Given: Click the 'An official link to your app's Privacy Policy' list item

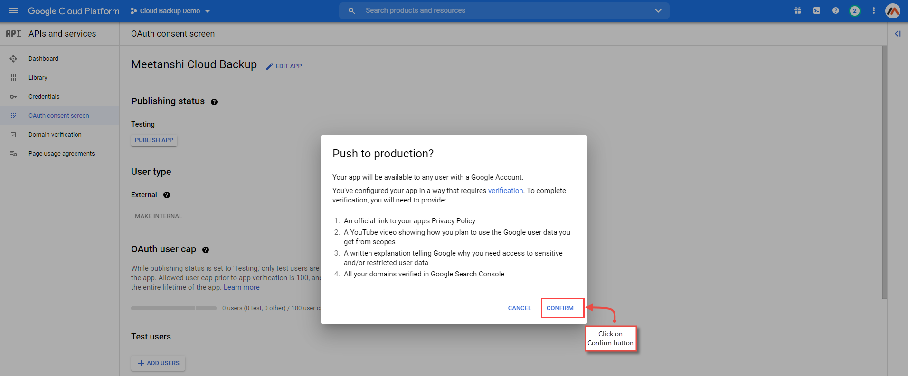Looking at the screenshot, I should pyautogui.click(x=409, y=221).
